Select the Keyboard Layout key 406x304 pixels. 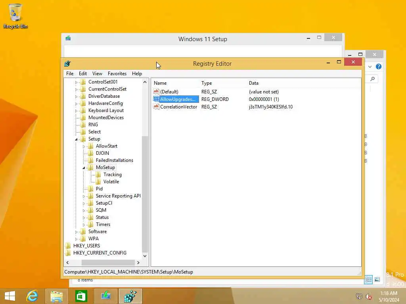tap(106, 110)
